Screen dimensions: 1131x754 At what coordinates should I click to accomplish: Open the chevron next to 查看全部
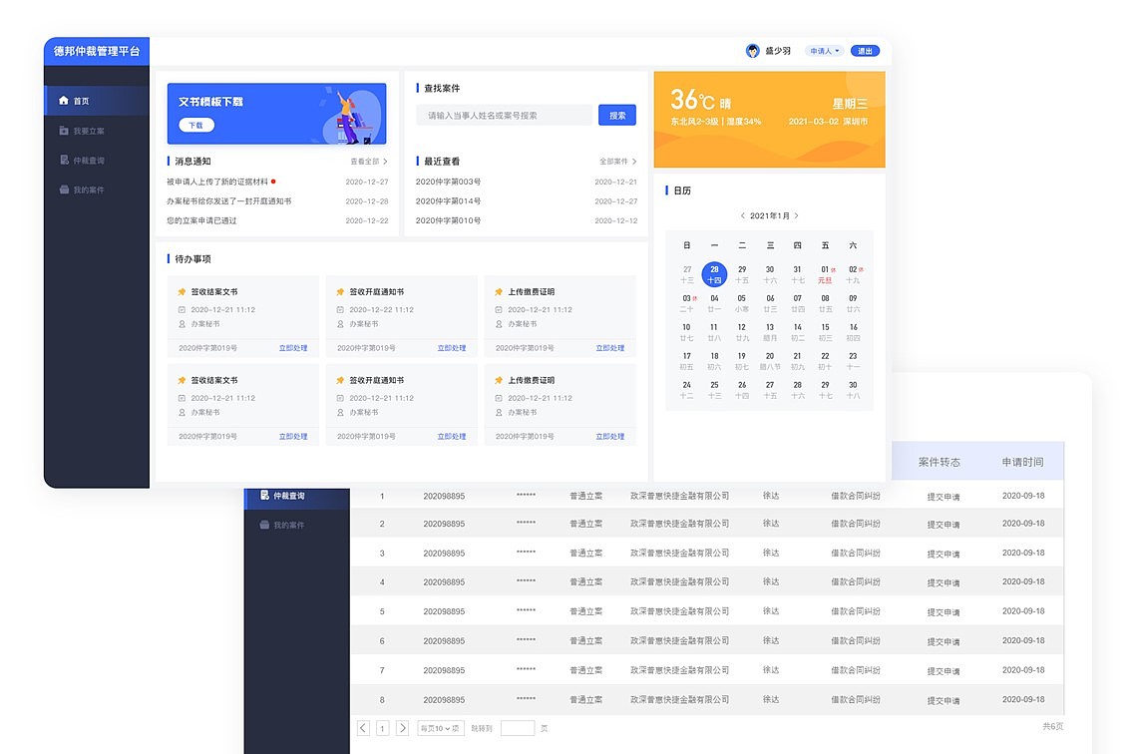coord(385,162)
